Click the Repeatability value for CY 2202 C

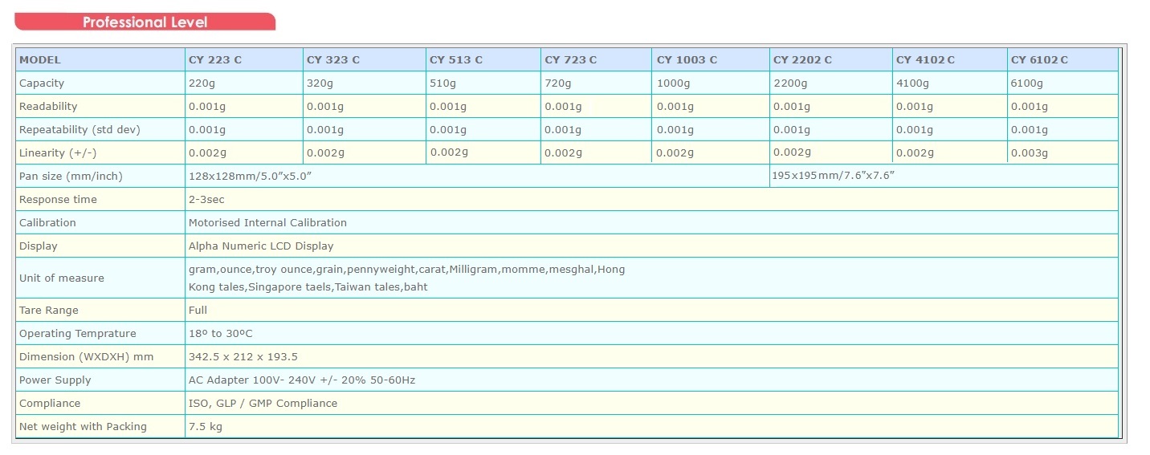coord(791,130)
